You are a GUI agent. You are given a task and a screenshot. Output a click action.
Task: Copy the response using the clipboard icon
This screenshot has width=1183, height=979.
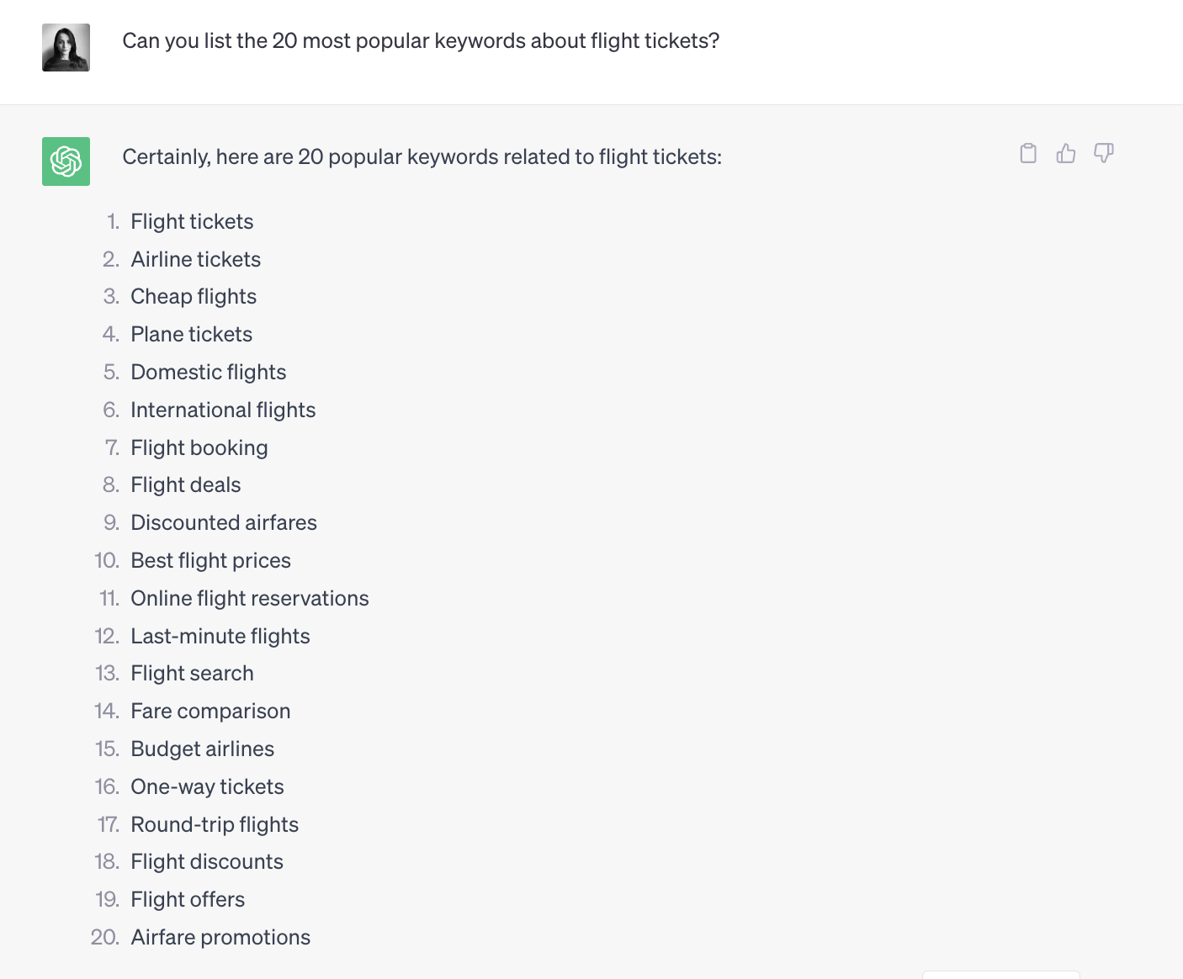coord(1028,153)
